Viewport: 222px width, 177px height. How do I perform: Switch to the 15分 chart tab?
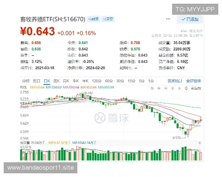point(131,81)
